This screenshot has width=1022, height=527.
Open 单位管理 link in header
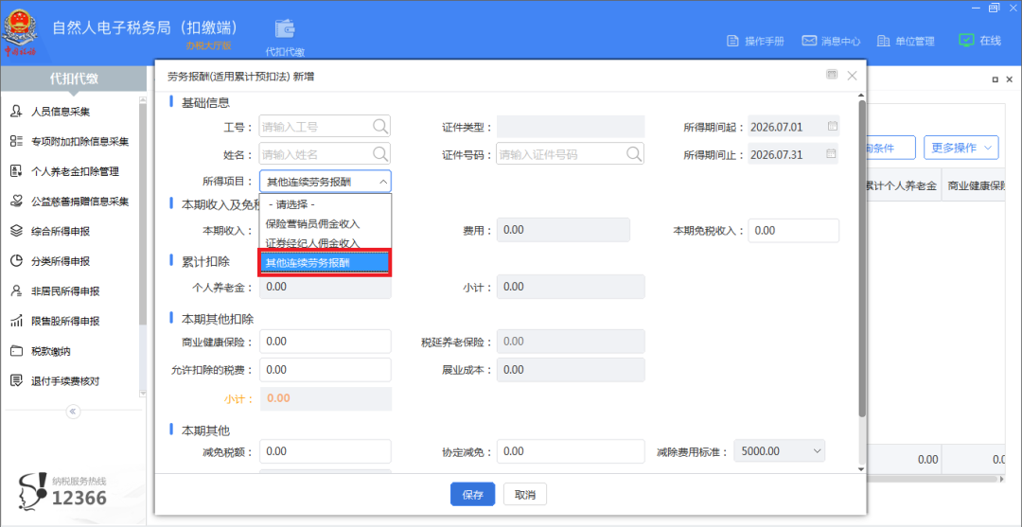(915, 41)
